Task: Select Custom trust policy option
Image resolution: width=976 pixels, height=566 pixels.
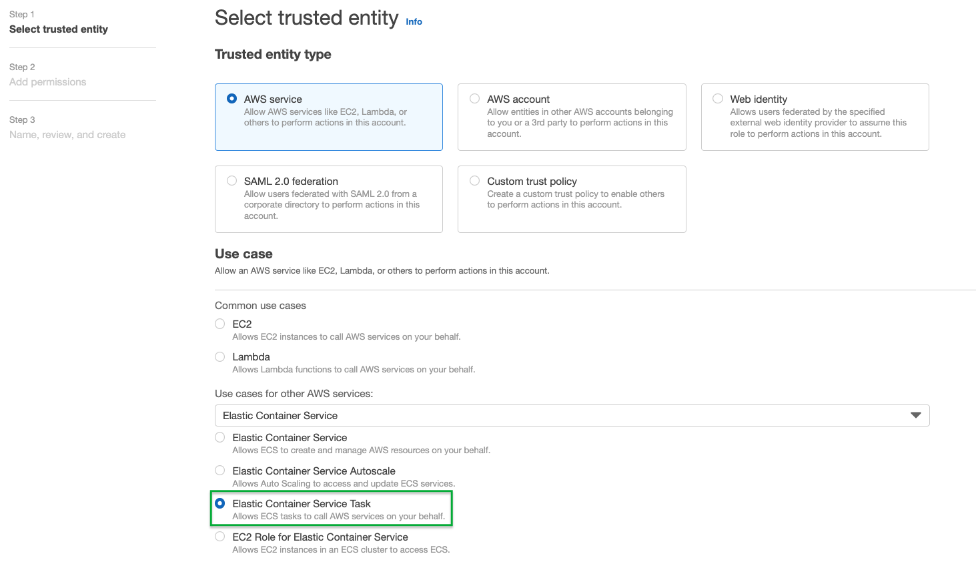Action: pyautogui.click(x=475, y=181)
